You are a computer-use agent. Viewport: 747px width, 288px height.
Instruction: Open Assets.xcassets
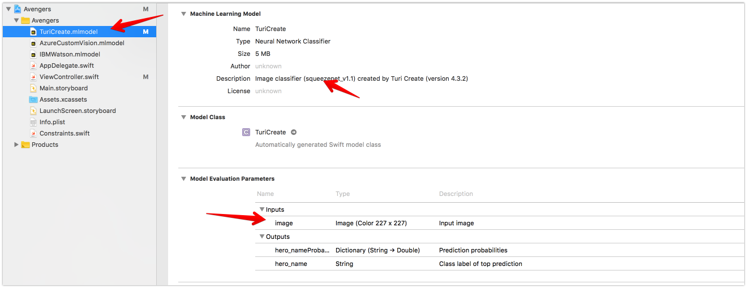point(63,99)
